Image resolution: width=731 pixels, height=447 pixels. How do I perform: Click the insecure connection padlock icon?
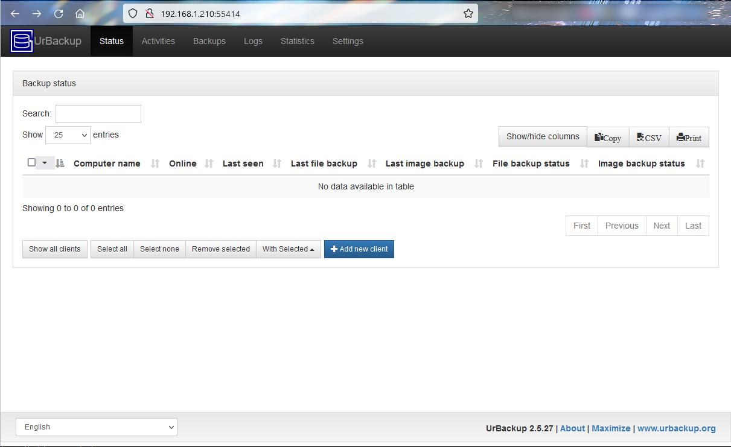tap(149, 13)
